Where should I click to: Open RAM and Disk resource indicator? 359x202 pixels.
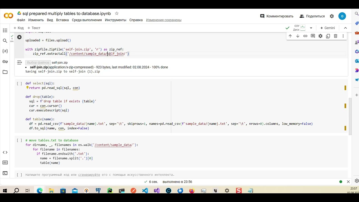(x=300, y=28)
